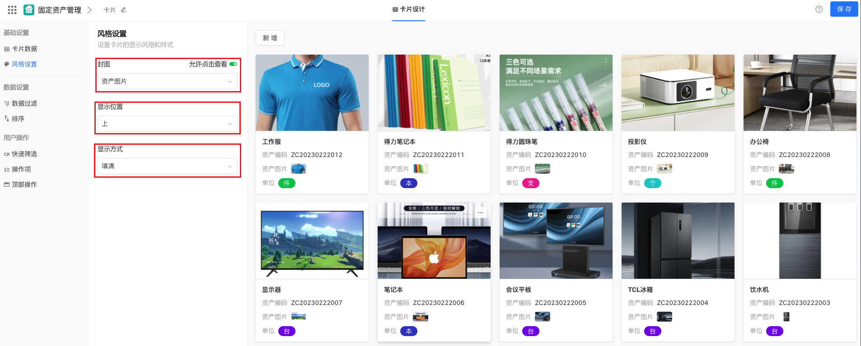Viewport: 861px width, 346px height.
Task: Open 操作项 settings
Action: pos(21,169)
